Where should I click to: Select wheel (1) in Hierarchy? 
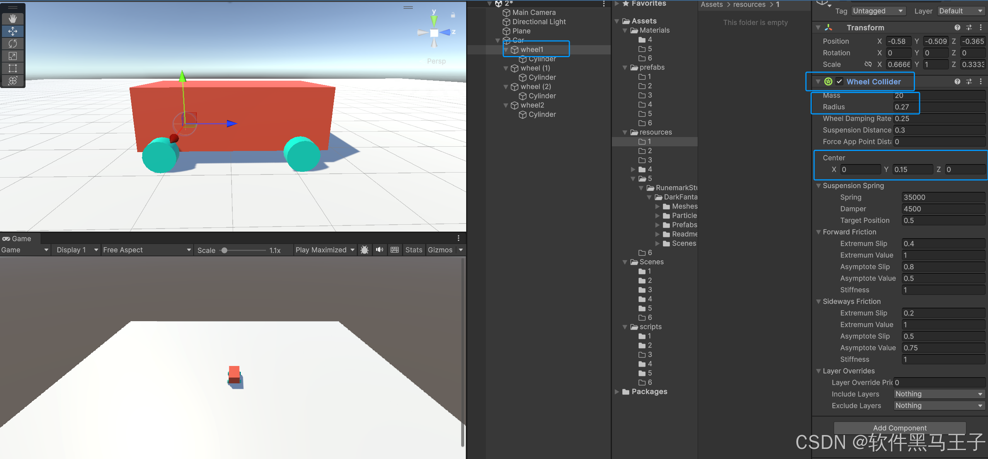pos(535,68)
